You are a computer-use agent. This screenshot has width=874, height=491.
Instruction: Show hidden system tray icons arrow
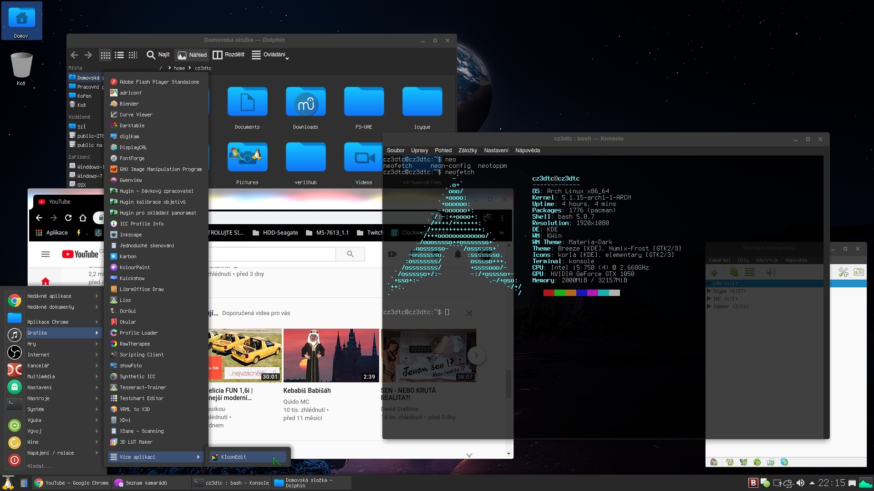pyautogui.click(x=812, y=483)
